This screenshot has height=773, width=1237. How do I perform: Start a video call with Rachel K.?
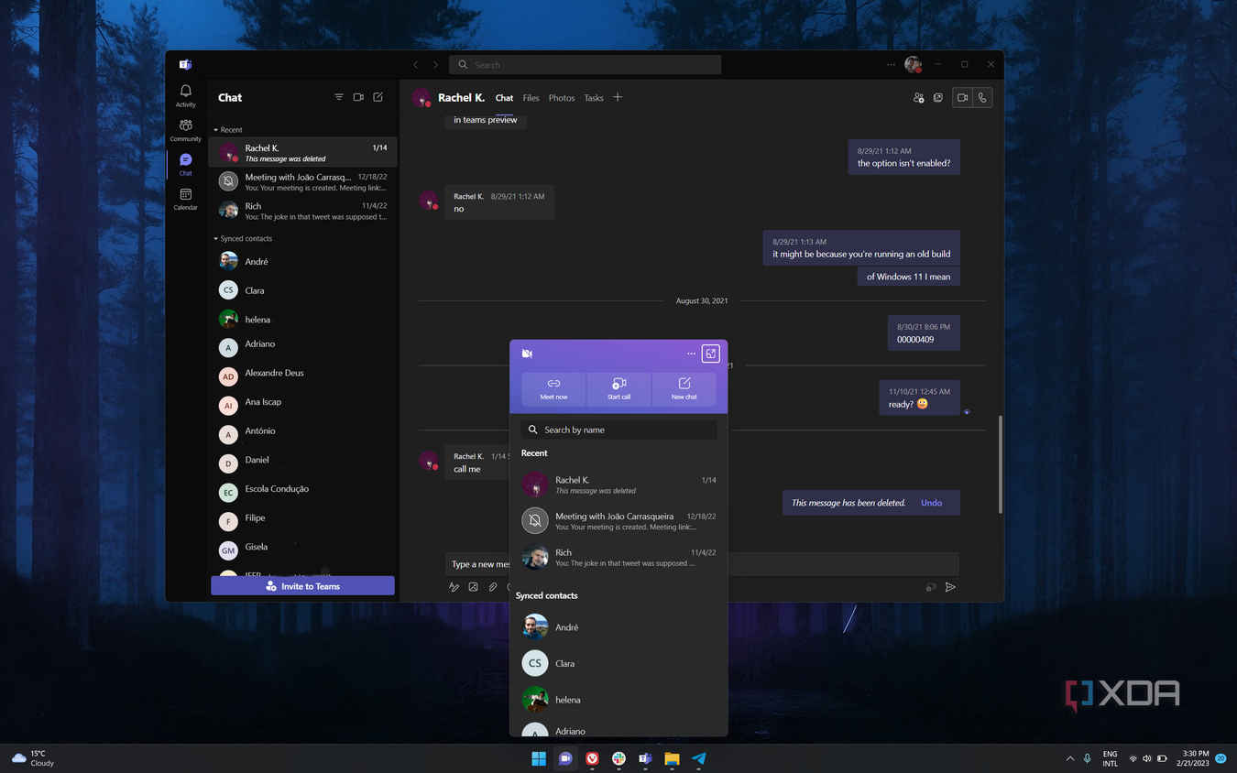point(962,97)
